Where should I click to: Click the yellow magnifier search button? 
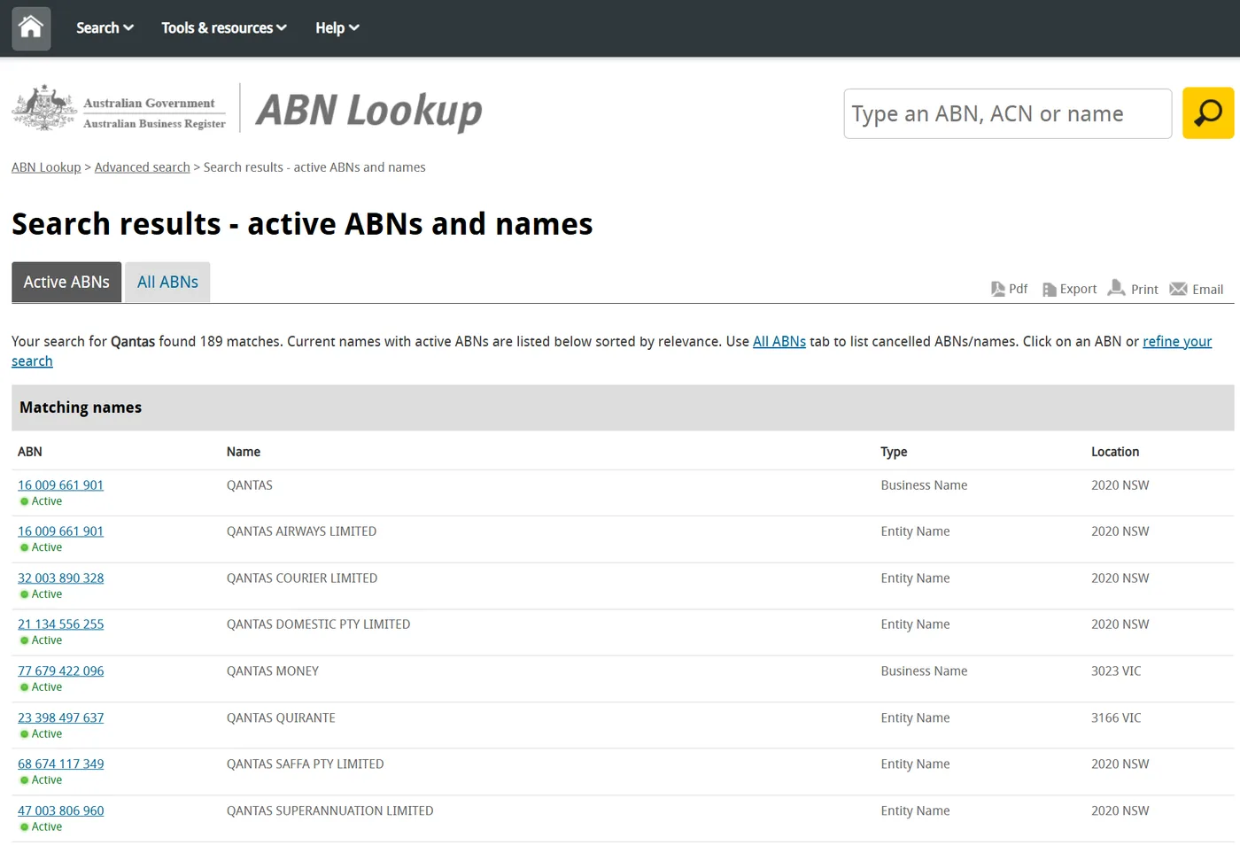click(x=1208, y=113)
